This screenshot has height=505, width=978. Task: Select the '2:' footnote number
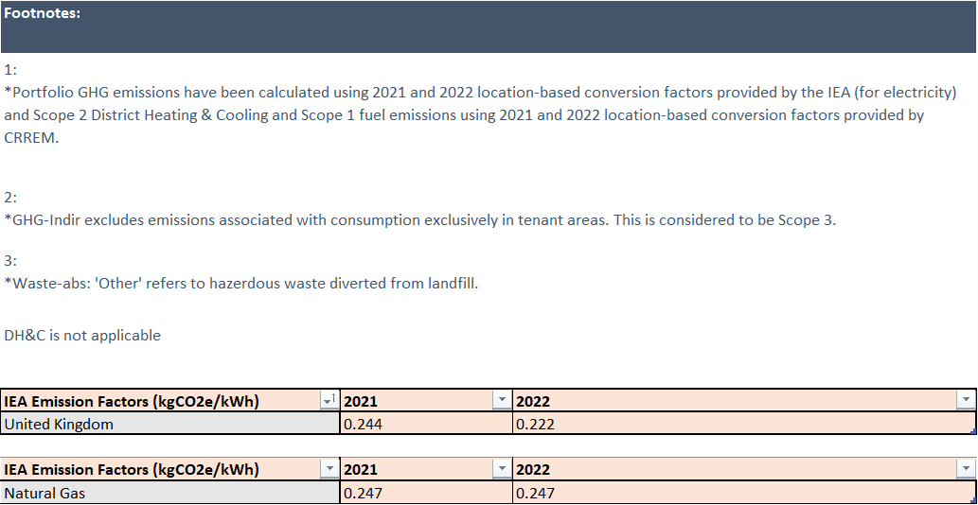11,198
